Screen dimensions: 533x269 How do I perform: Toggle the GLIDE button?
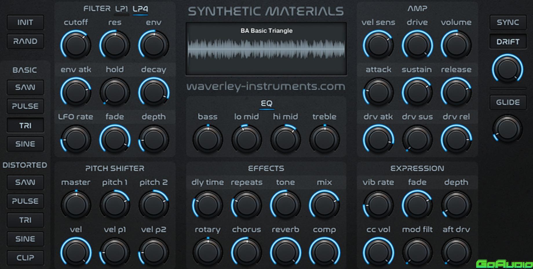(508, 102)
